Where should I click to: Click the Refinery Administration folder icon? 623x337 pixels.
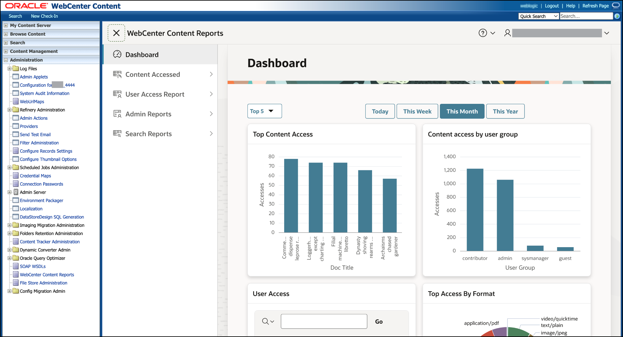click(16, 110)
